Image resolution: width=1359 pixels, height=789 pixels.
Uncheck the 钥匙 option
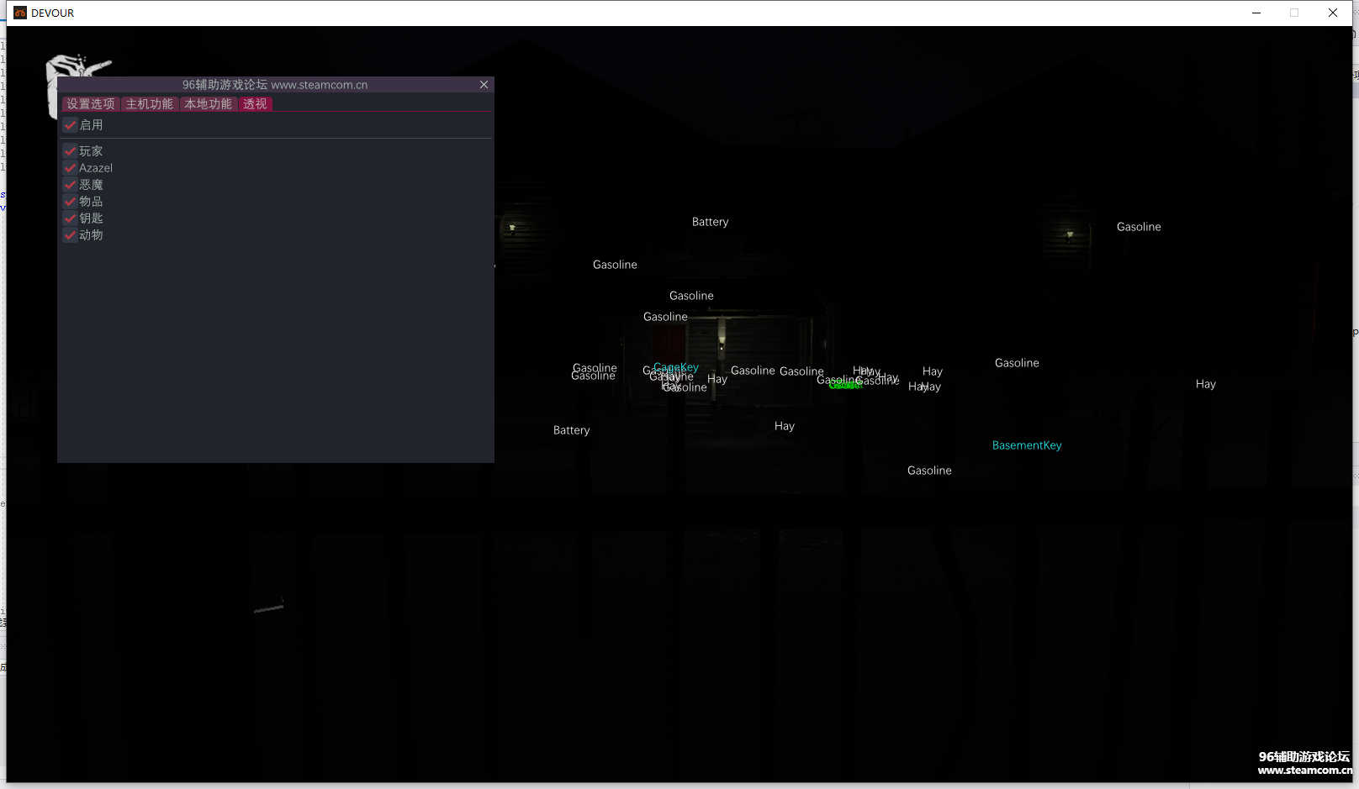pyautogui.click(x=71, y=218)
